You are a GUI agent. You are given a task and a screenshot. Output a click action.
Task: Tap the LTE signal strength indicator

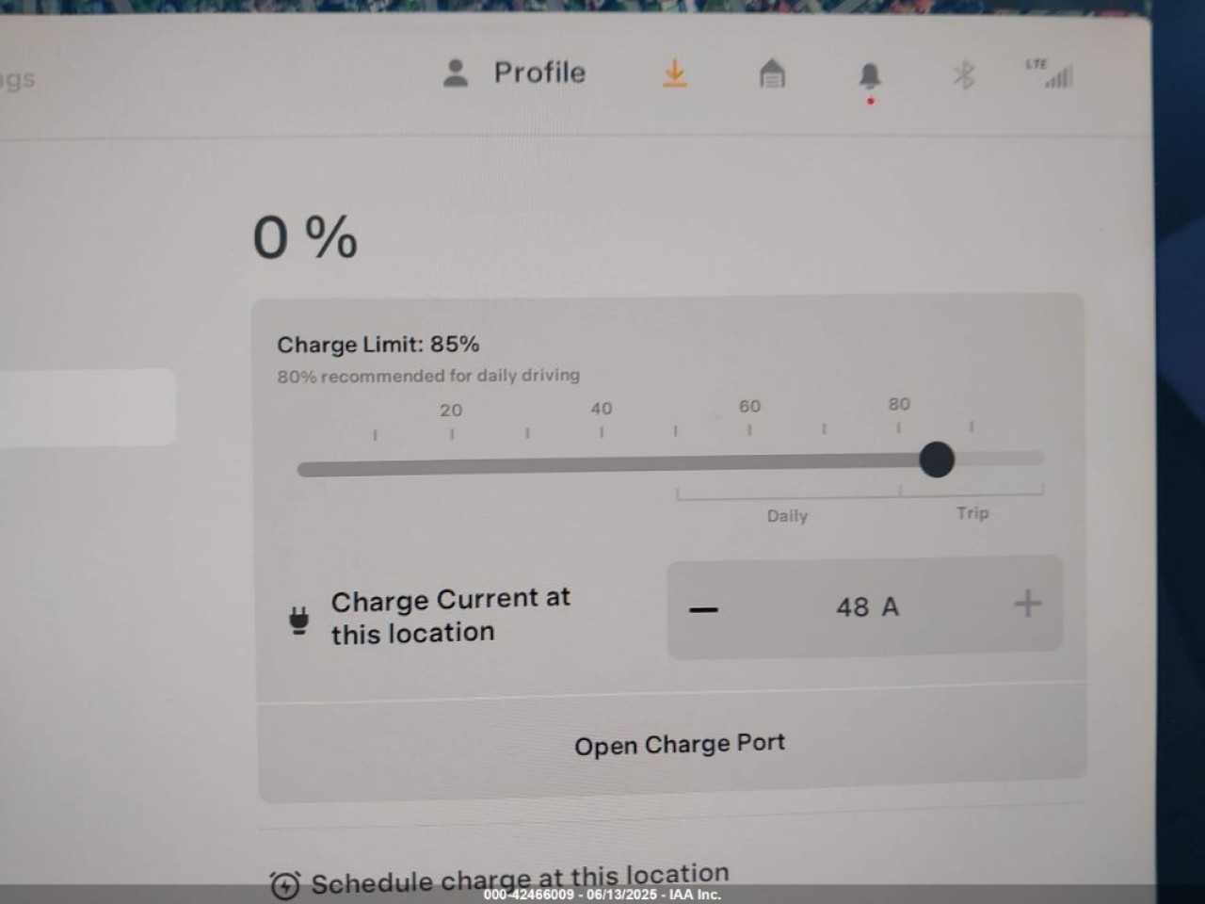coord(1051,73)
